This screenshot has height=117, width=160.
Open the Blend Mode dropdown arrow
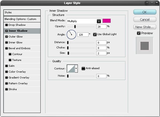pos(99,21)
